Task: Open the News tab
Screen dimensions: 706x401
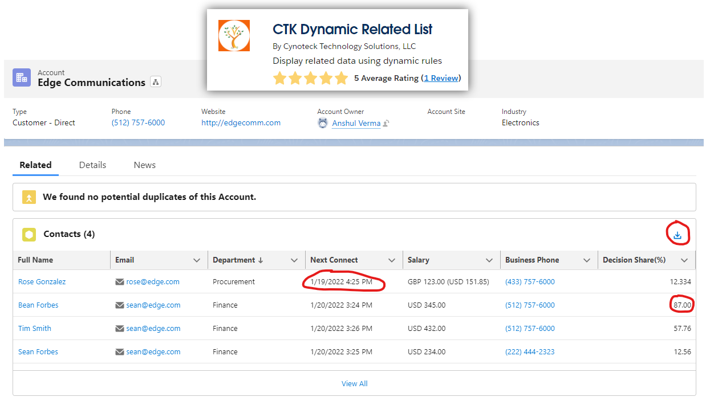Action: click(x=145, y=165)
